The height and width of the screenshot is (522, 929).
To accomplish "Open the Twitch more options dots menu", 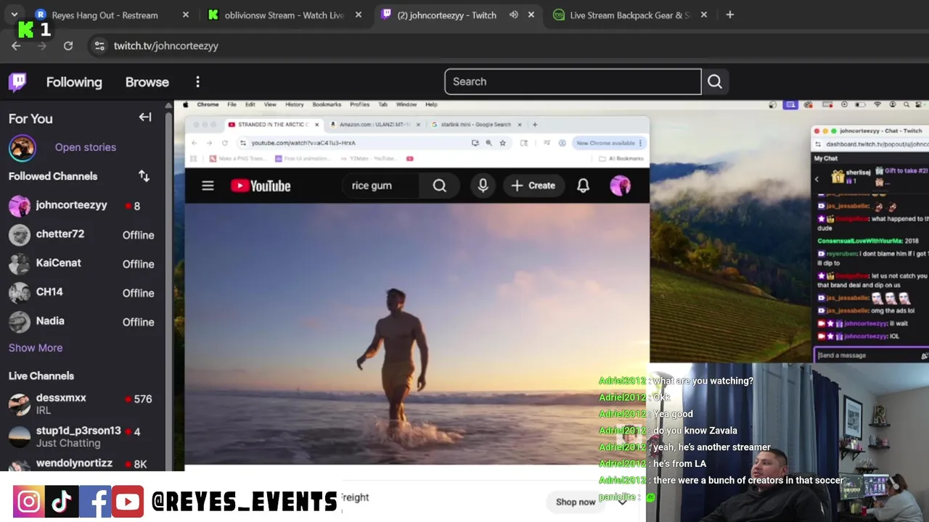I will coord(197,82).
